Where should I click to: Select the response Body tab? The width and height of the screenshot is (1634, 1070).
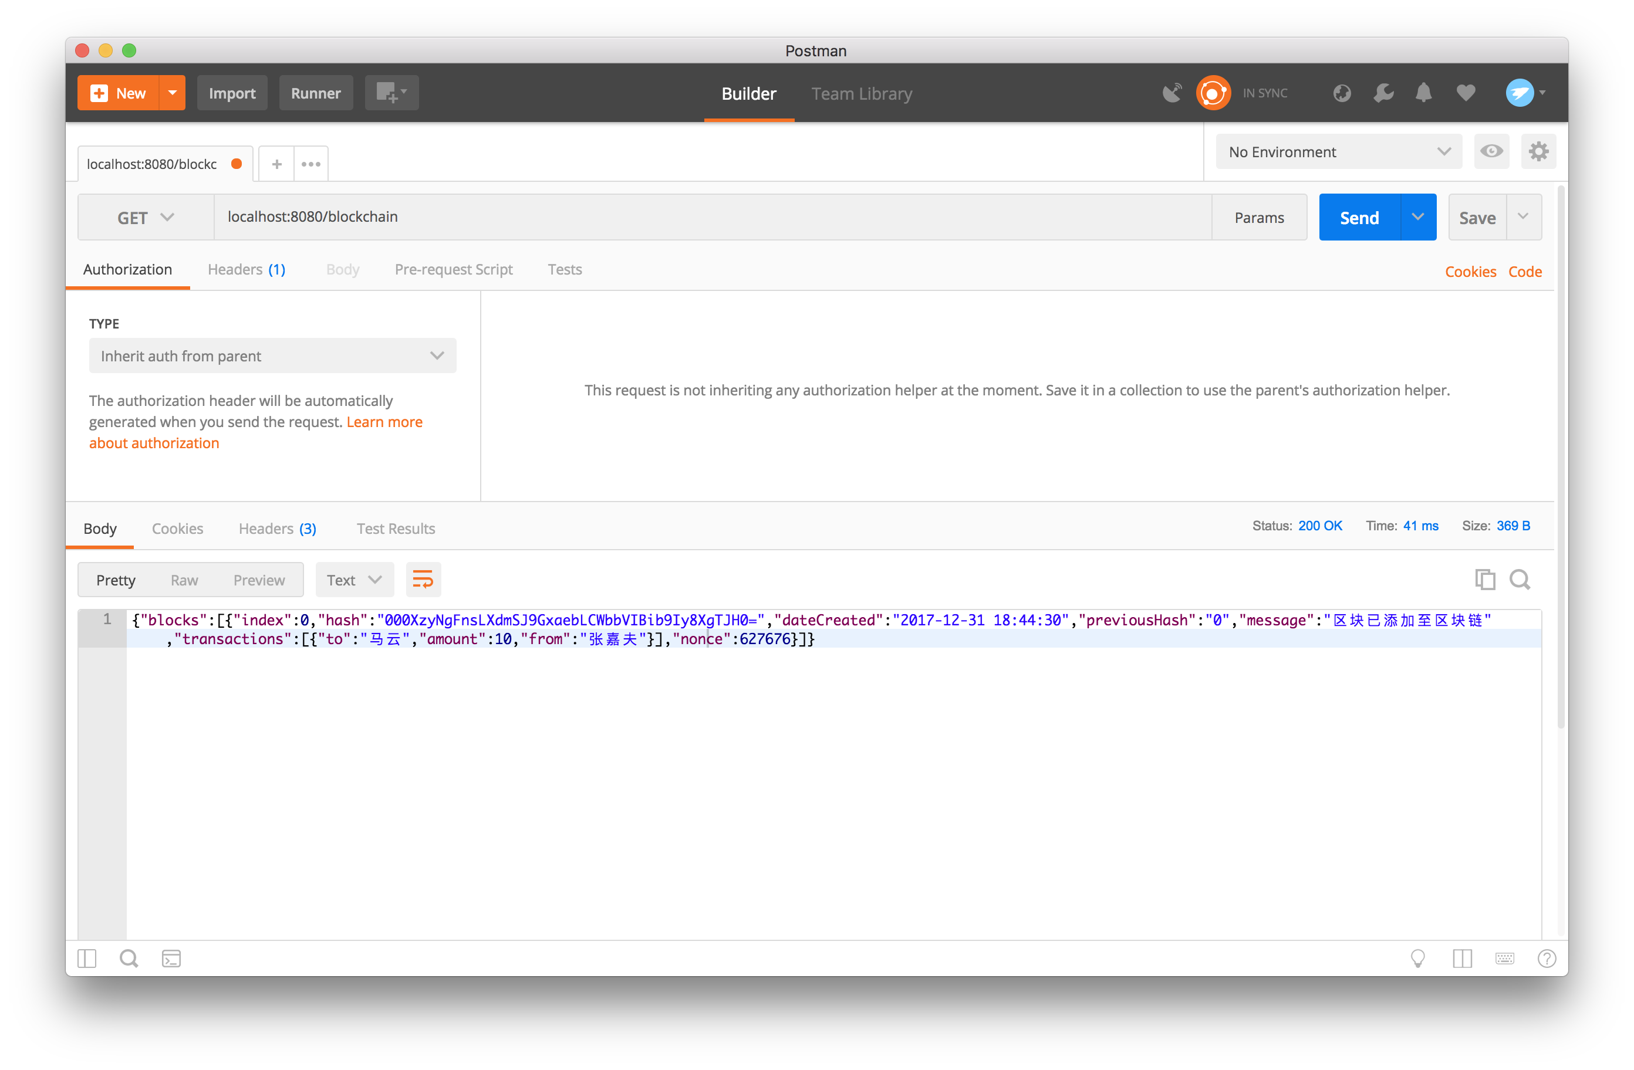point(100,529)
